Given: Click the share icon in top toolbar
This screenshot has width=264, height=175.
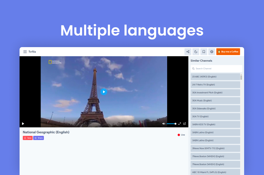Looking at the screenshot, I should click(x=188, y=52).
